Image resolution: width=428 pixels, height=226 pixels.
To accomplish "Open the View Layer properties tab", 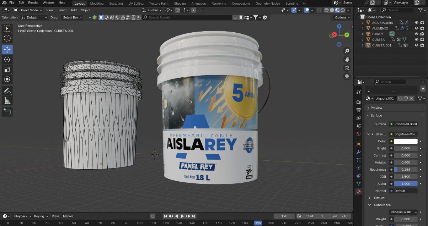I will pyautogui.click(x=359, y=118).
